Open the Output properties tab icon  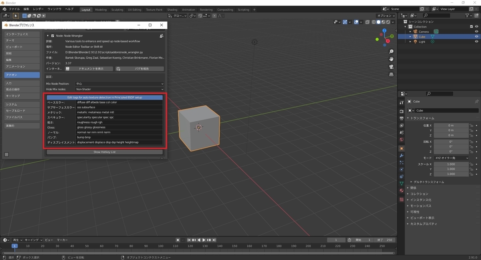pos(402,118)
